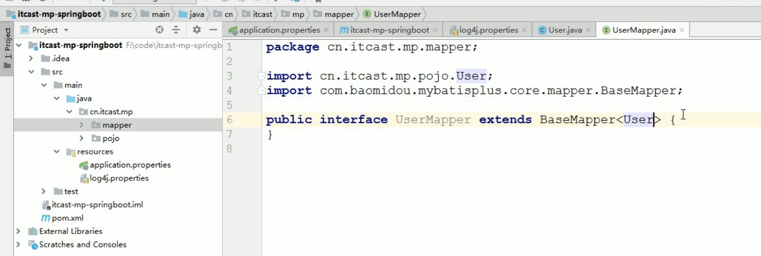Screen dimensions: 761x256
Task: Close the User.java tab
Action: click(588, 30)
